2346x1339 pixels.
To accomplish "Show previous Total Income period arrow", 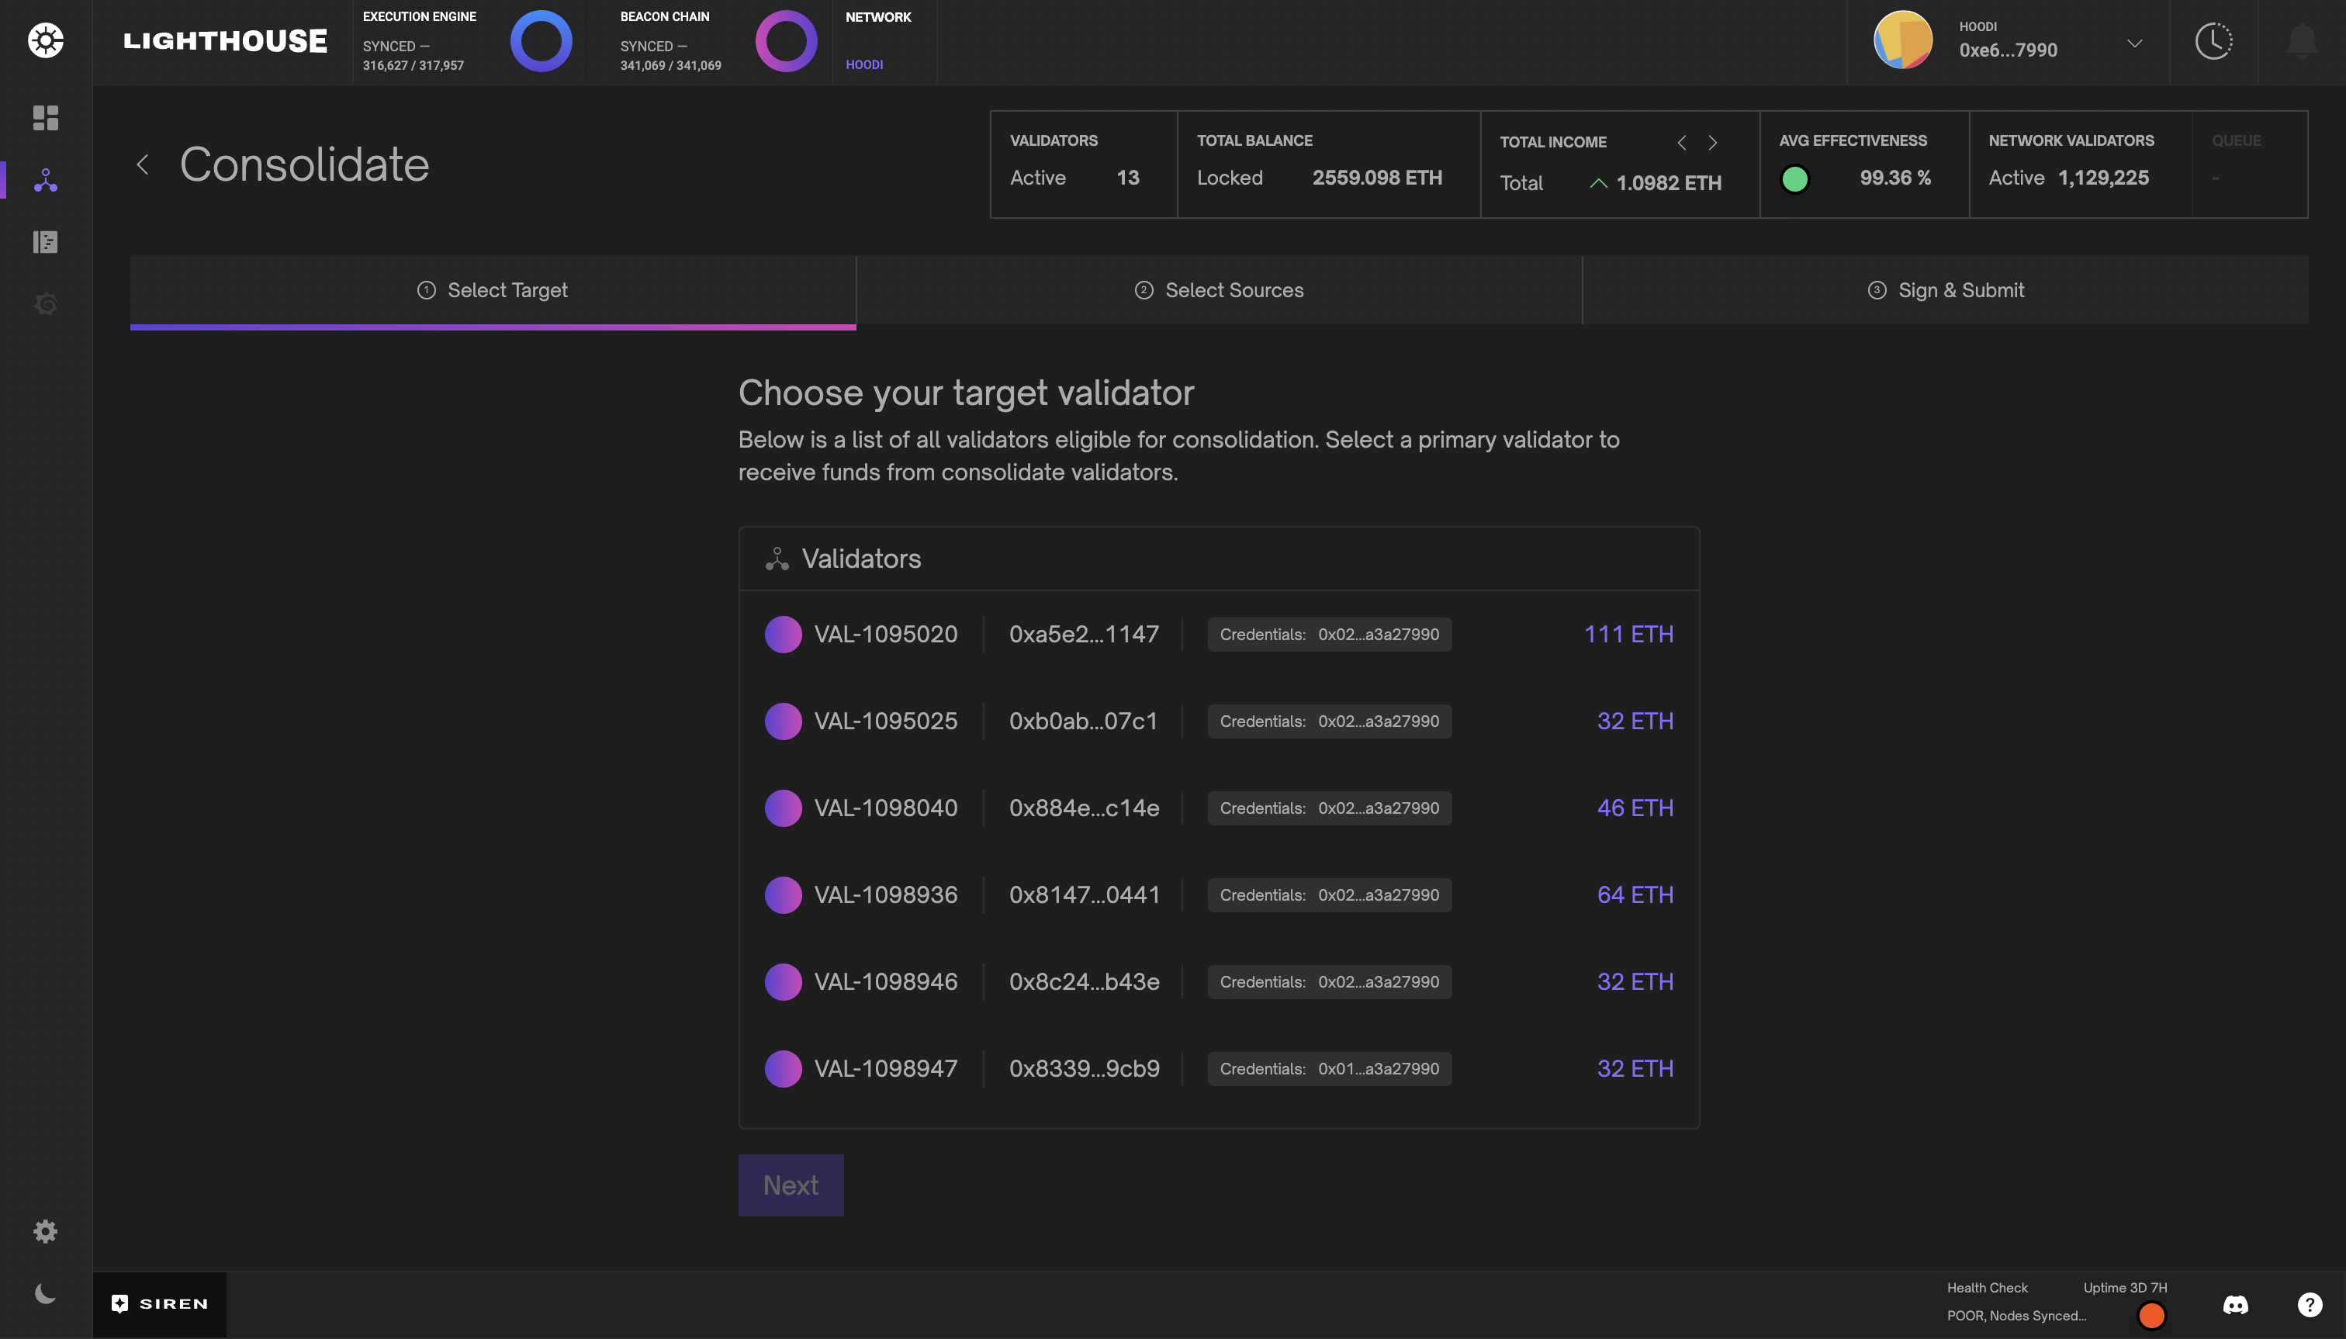I will [1682, 143].
